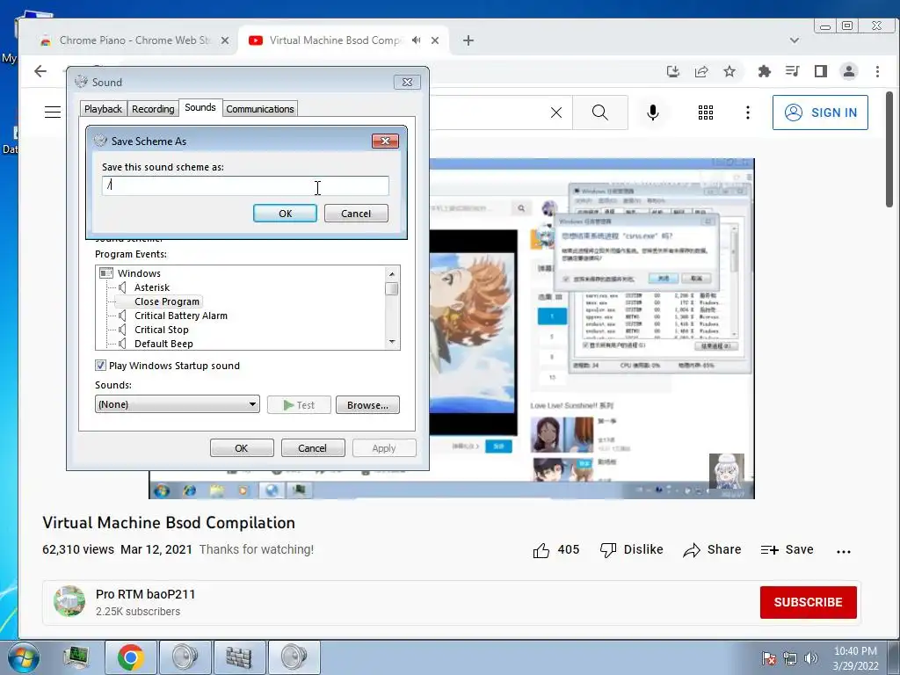Toggle Chrome side panel icon
The width and height of the screenshot is (900, 675).
pos(820,71)
